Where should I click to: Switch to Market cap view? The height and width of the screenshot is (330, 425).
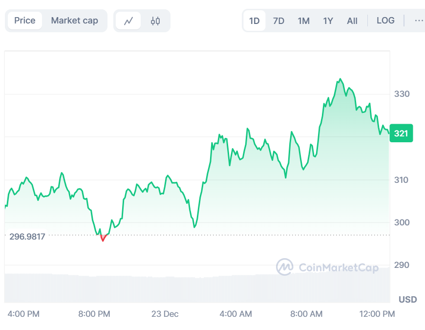point(74,21)
